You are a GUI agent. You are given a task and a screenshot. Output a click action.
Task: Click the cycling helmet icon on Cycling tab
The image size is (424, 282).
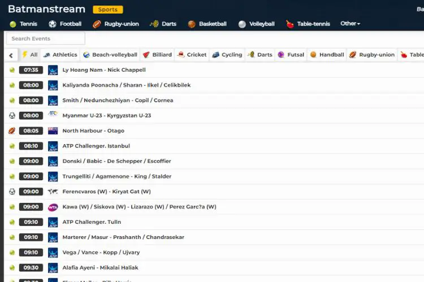[215, 55]
